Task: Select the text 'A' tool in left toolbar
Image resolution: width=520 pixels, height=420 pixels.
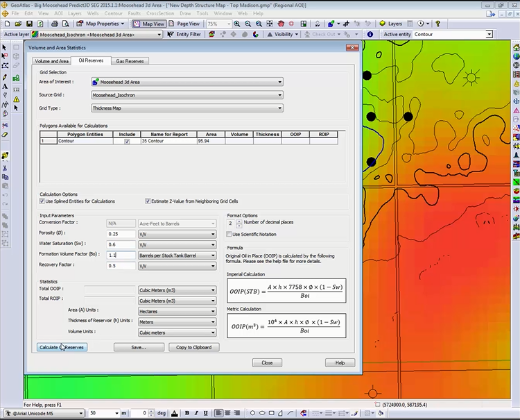Action: tap(5, 86)
